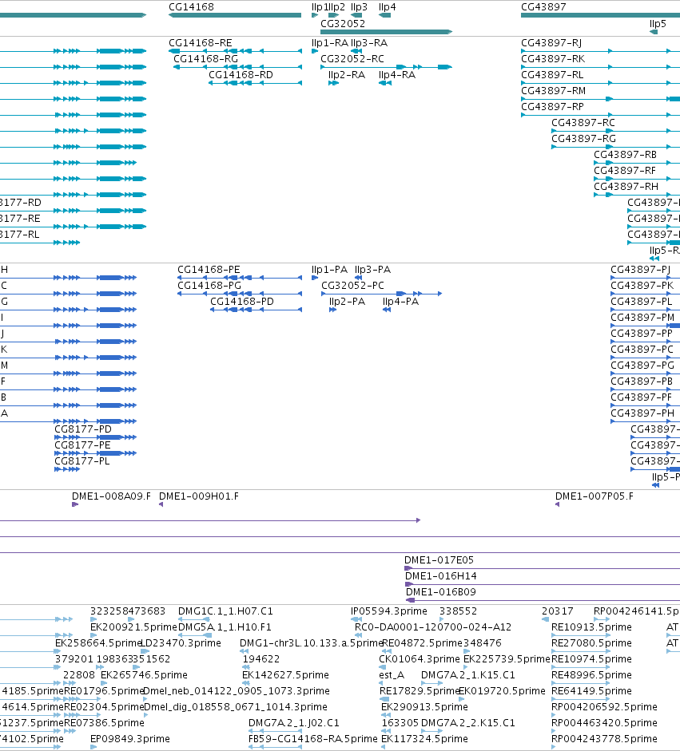Select EST IP05594.3prime
Screen dimensions: 680x751
click(x=356, y=619)
